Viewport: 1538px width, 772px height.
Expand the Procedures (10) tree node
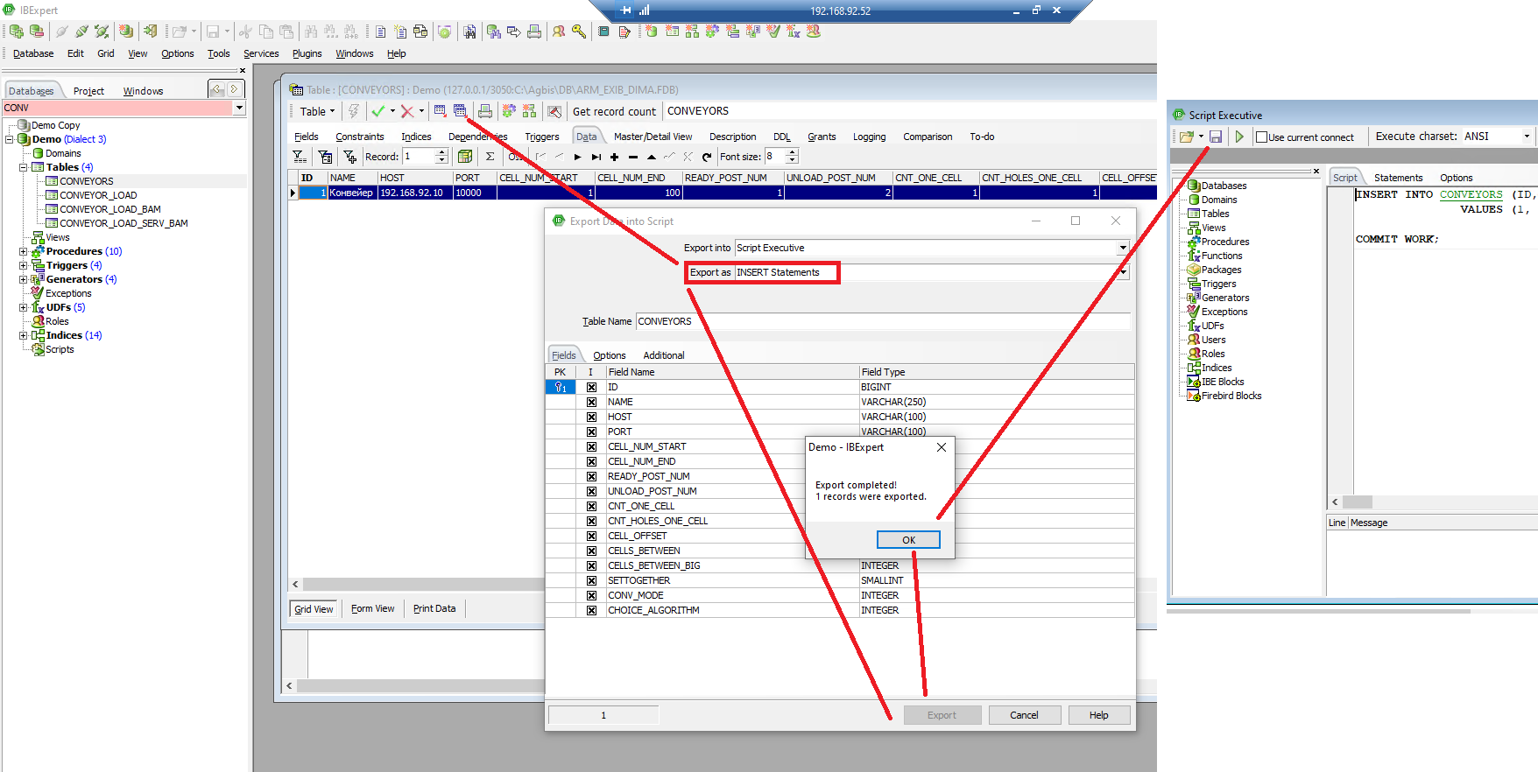coord(24,251)
